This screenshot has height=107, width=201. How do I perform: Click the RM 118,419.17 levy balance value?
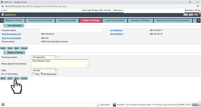(156, 30)
